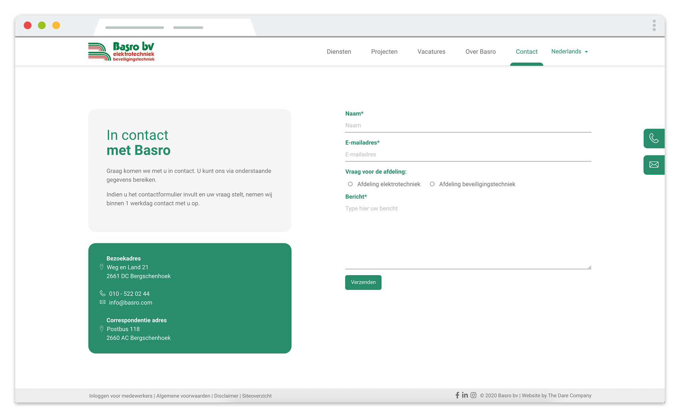The width and height of the screenshot is (680, 418).
Task: Open the floating email envelope button
Action: (x=654, y=165)
